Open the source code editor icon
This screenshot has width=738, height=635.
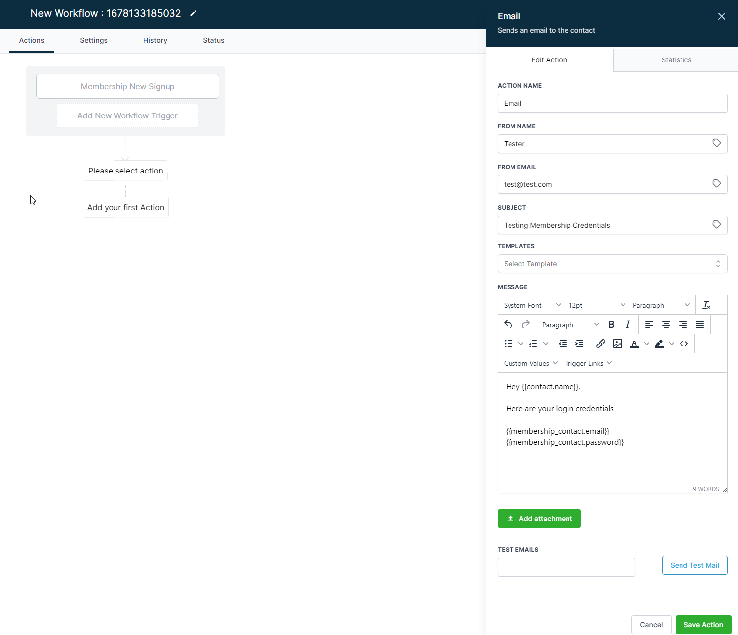click(x=684, y=344)
